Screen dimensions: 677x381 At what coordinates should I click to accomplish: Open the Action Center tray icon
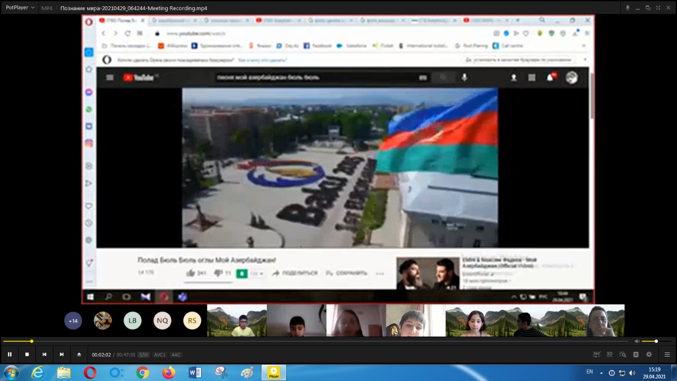coord(612,373)
